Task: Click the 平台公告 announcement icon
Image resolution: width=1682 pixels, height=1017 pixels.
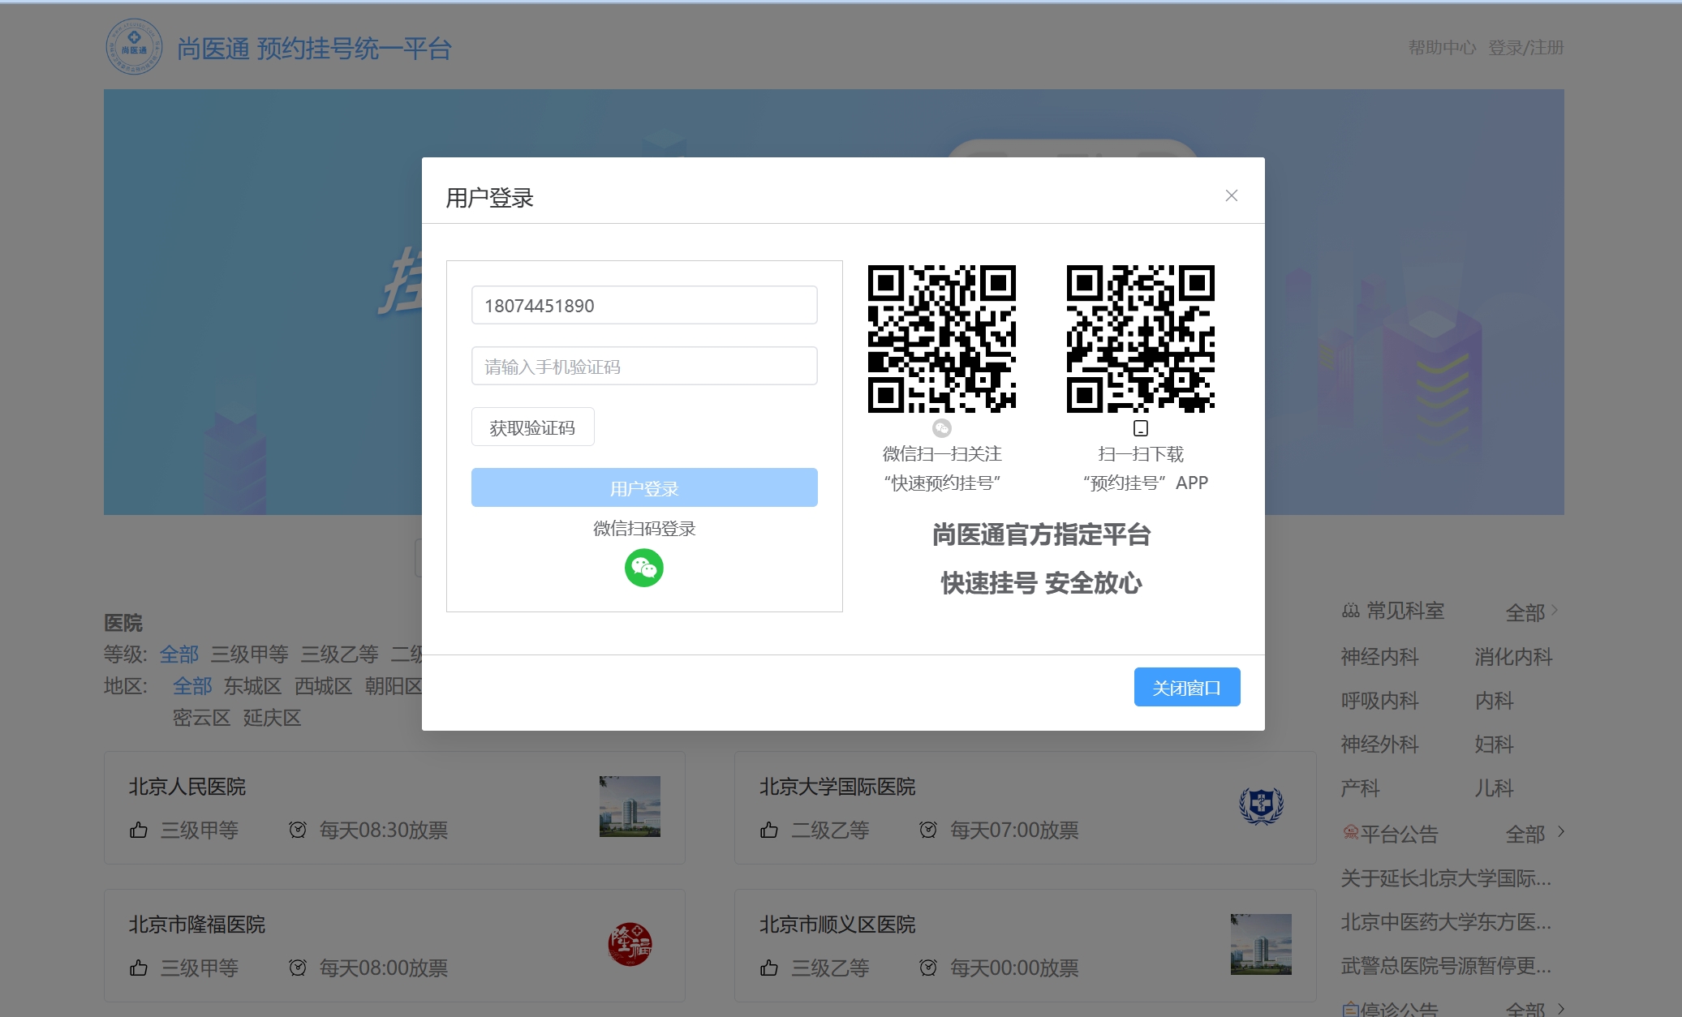Action: 1351,832
